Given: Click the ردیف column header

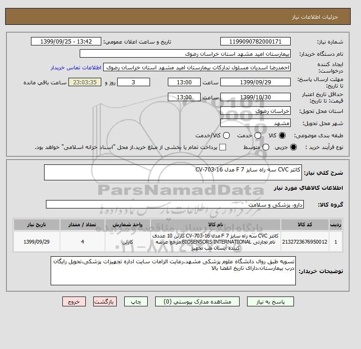Looking at the screenshot, I should pyautogui.click(x=336, y=224).
